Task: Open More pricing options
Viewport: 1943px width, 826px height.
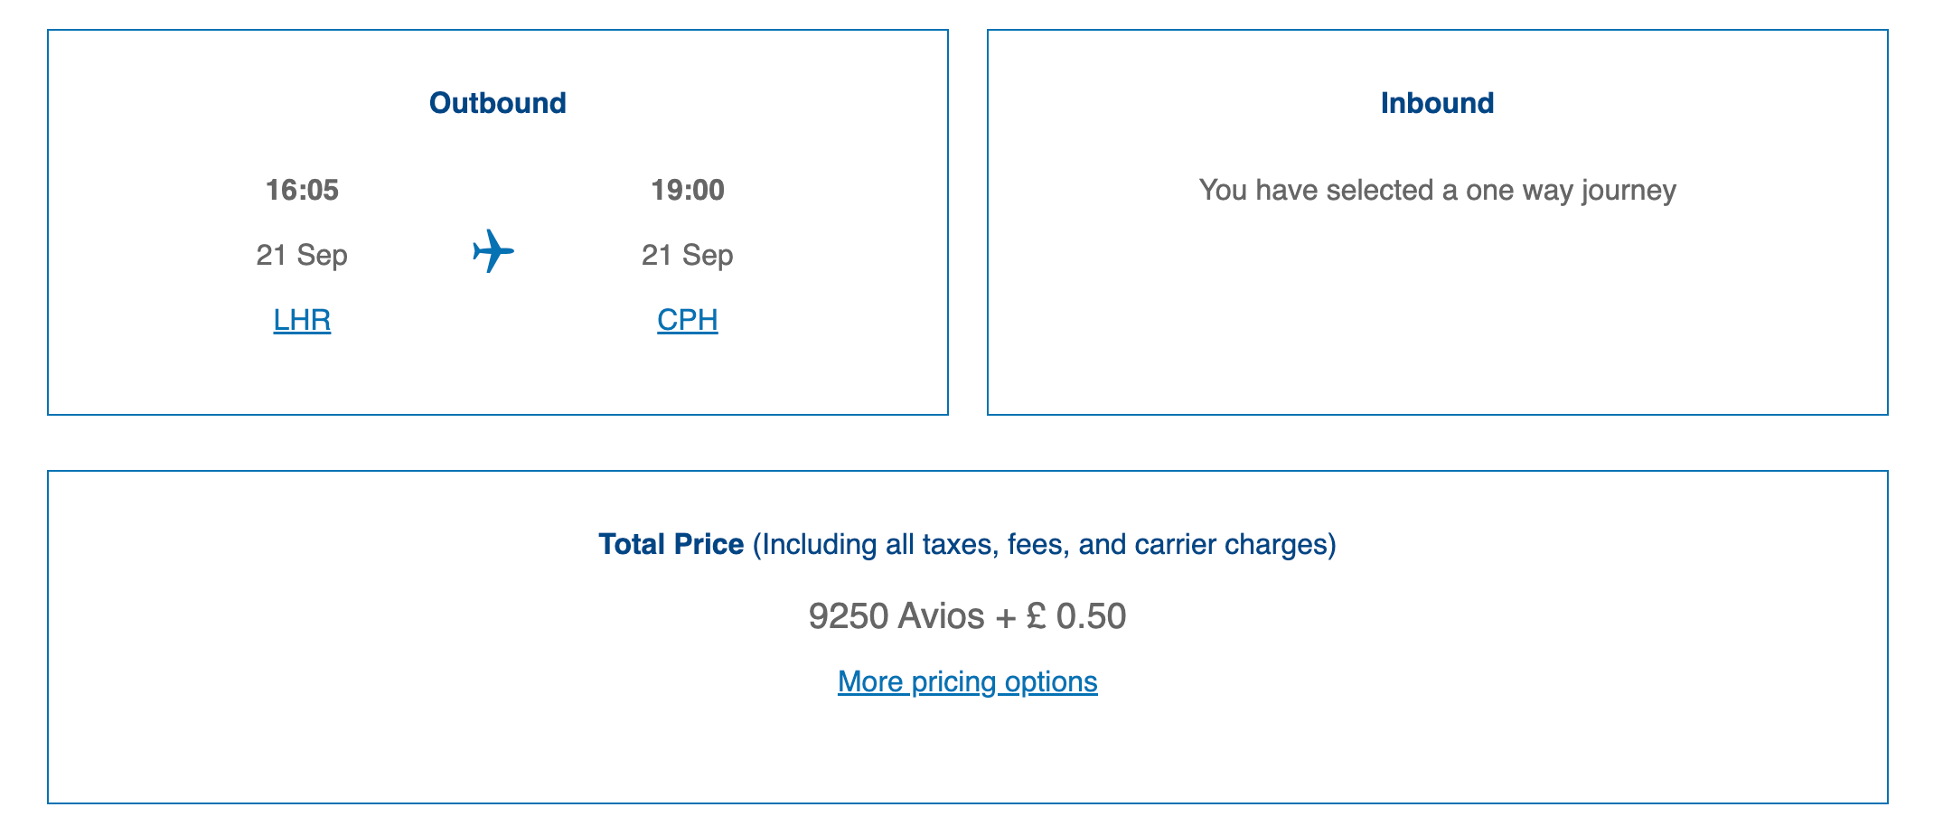Action: pyautogui.click(x=967, y=681)
